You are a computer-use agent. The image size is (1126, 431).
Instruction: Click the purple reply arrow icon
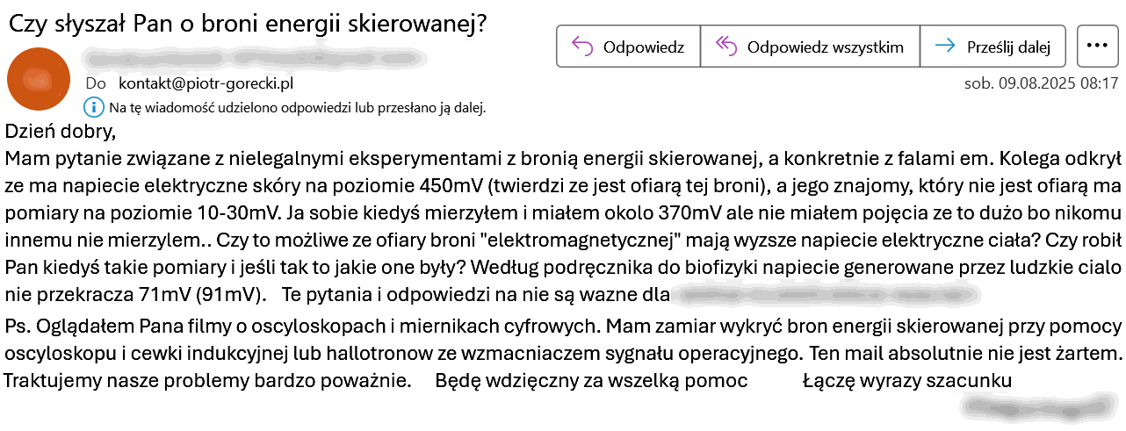click(x=582, y=47)
